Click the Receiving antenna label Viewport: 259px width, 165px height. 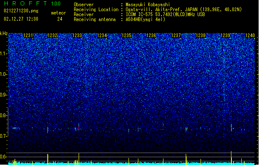(x=95, y=19)
